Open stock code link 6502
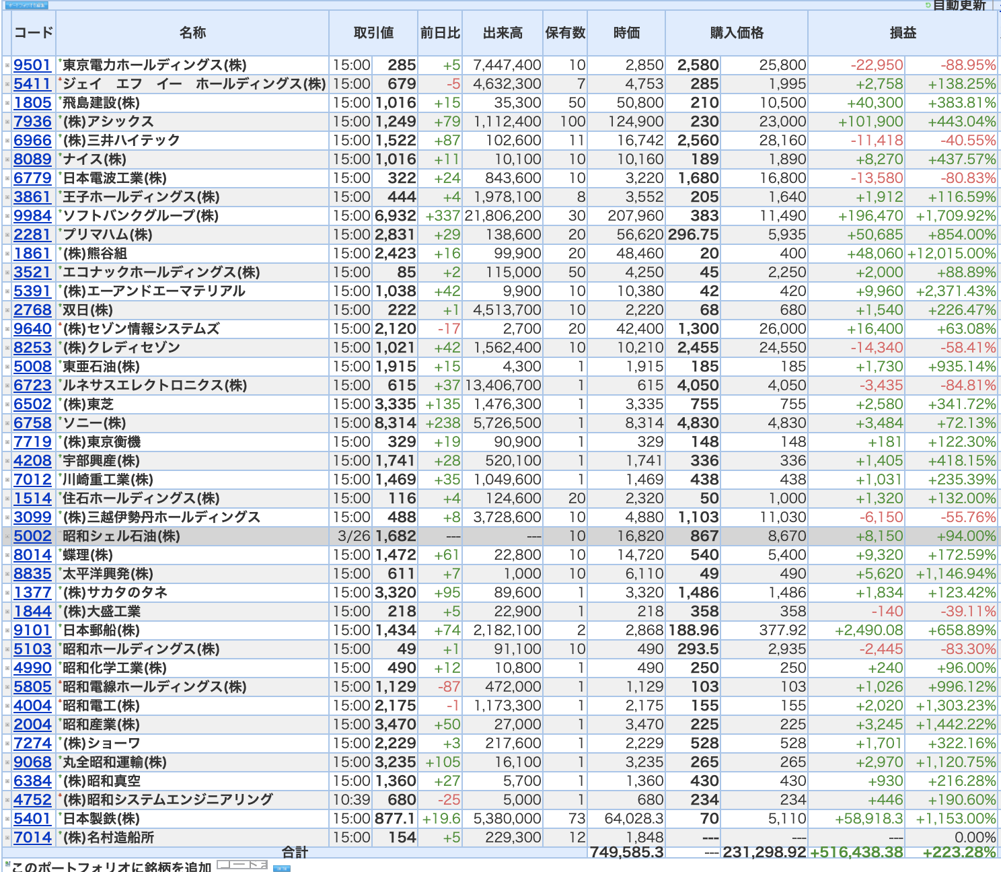This screenshot has width=1001, height=872. [32, 404]
